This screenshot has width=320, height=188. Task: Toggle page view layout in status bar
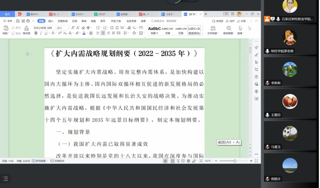click(173, 161)
